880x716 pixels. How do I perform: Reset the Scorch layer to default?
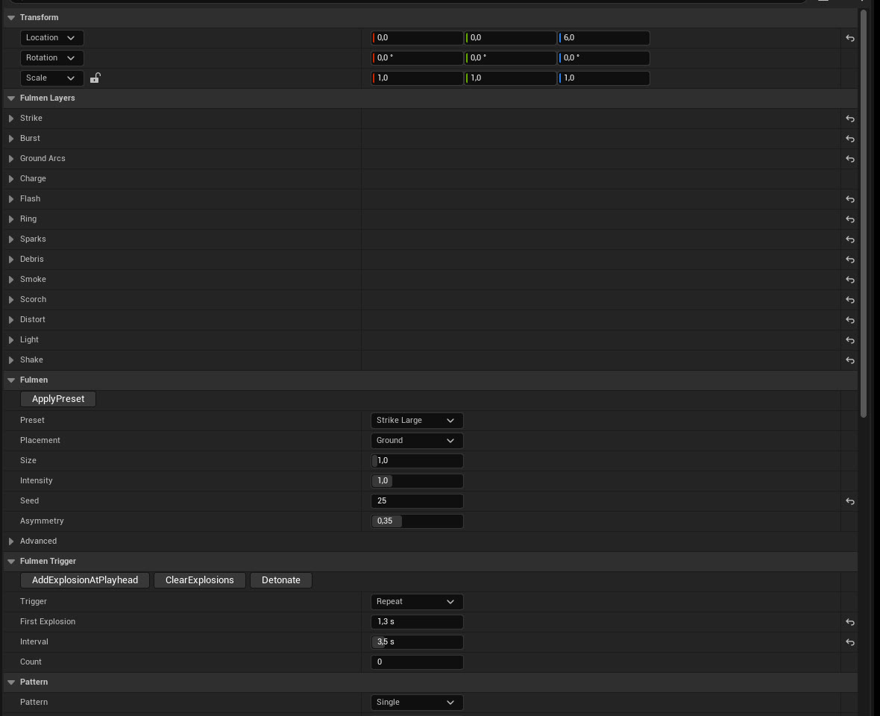(849, 300)
